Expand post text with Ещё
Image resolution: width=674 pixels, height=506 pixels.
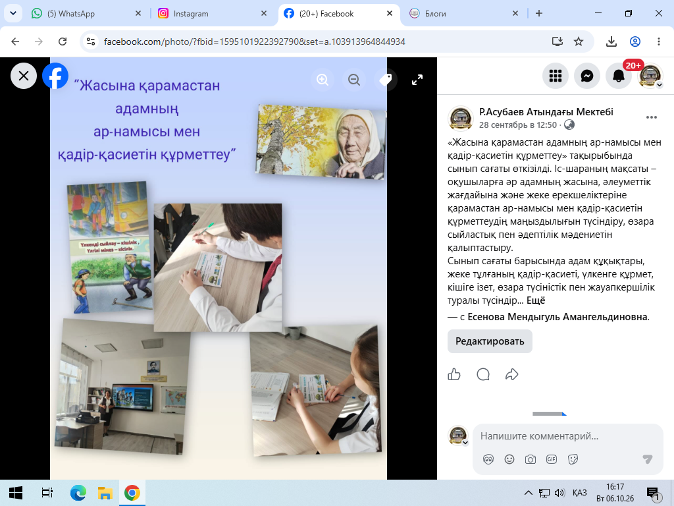click(536, 300)
